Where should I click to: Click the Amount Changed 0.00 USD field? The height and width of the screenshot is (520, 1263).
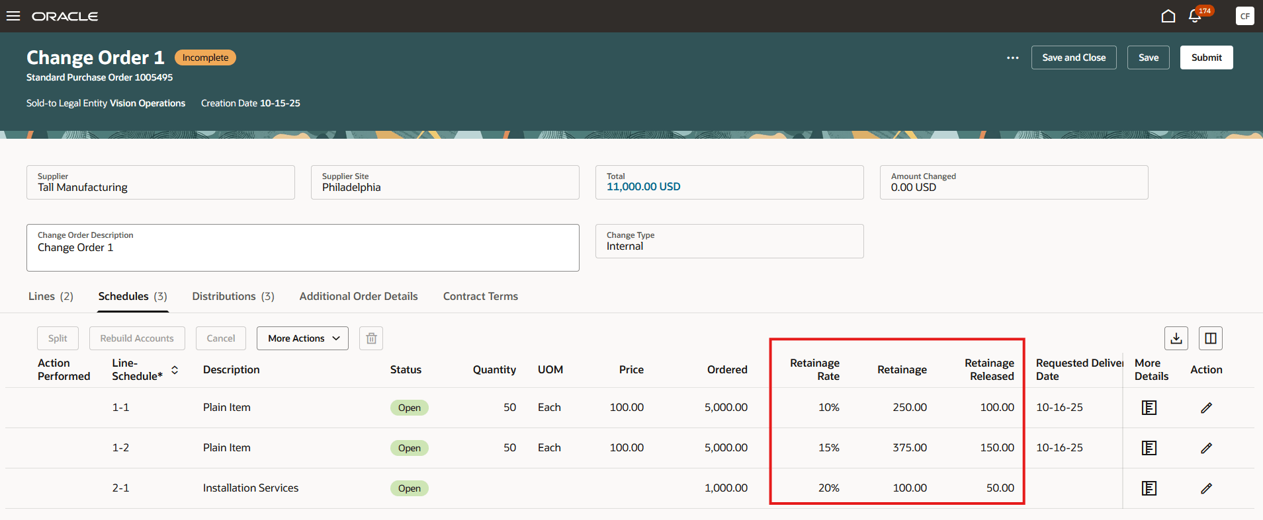(1014, 182)
